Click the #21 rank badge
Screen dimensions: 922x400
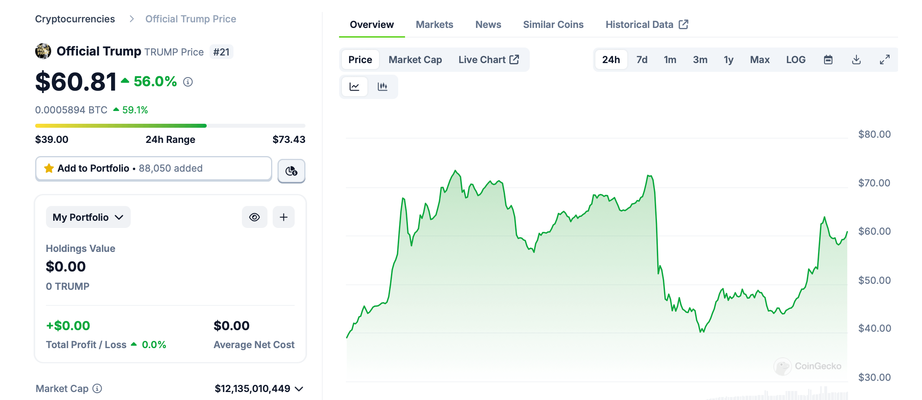coord(222,52)
